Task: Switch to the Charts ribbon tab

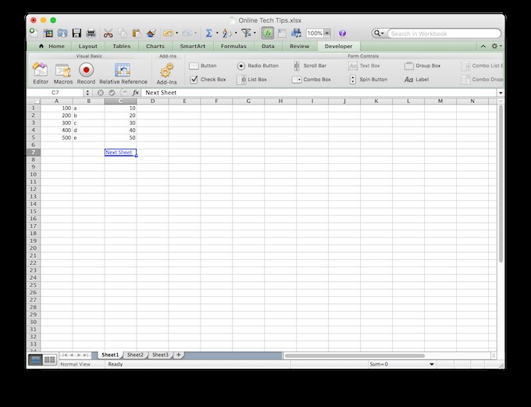Action: [x=155, y=46]
